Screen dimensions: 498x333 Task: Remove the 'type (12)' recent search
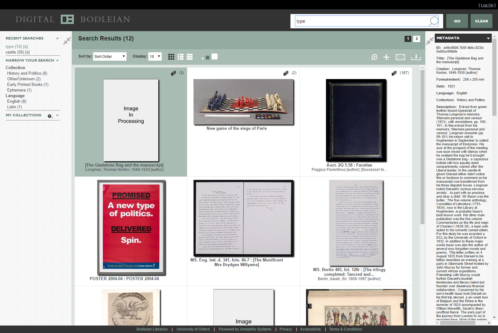tap(26, 47)
